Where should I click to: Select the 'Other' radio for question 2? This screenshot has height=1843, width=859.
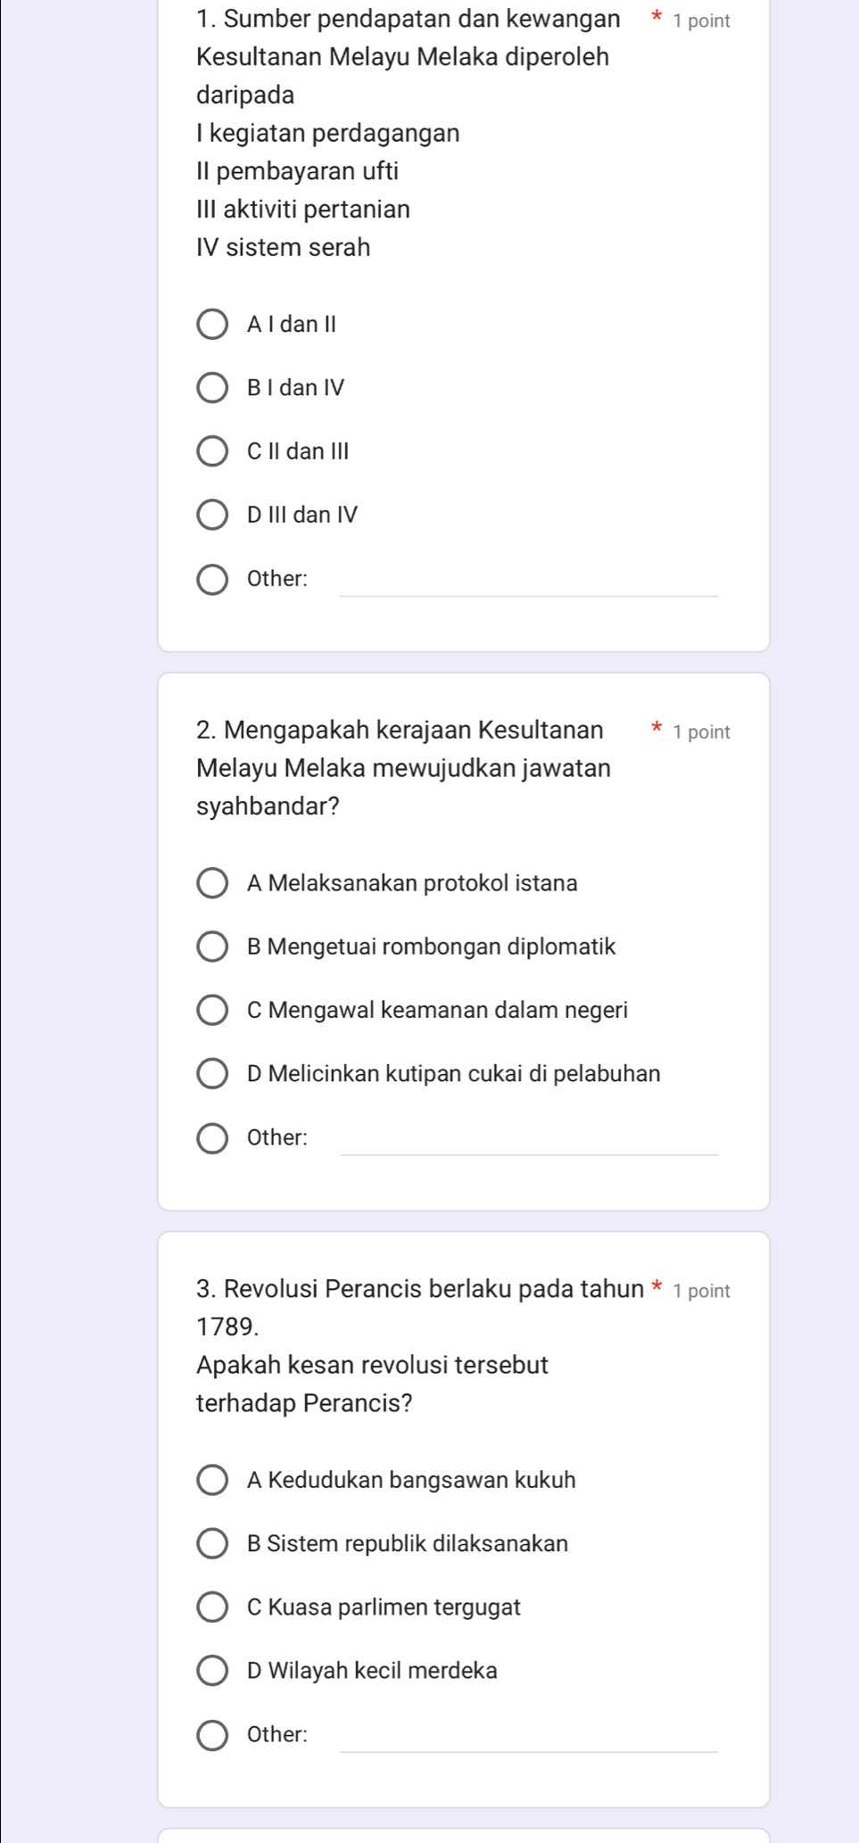pos(212,1138)
